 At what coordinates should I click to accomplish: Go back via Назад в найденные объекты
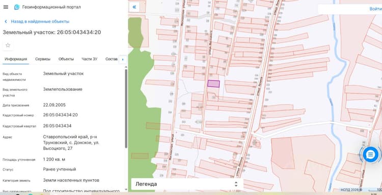click(40, 21)
